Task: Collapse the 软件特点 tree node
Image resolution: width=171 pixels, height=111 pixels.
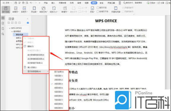Action: tap(12, 31)
